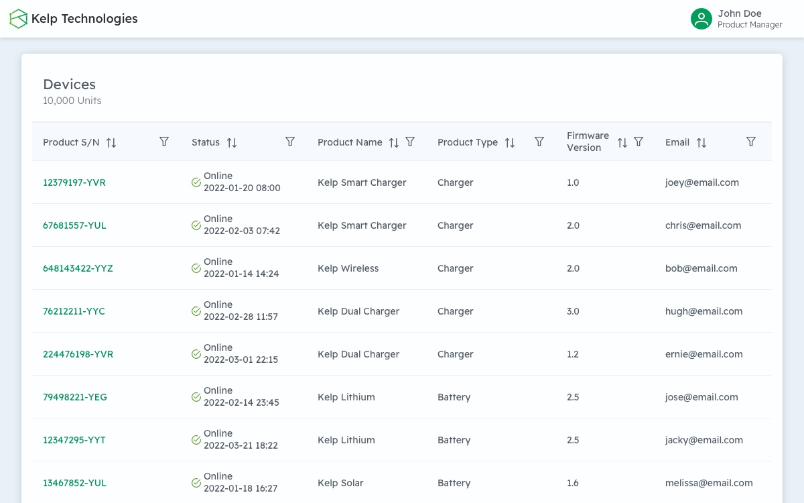Image resolution: width=804 pixels, height=503 pixels.
Task: Sort by Email column
Action: tap(701, 142)
